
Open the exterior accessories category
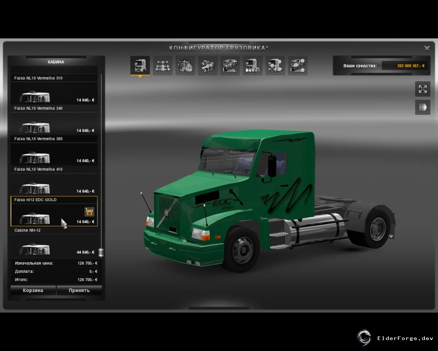pyautogui.click(x=275, y=65)
